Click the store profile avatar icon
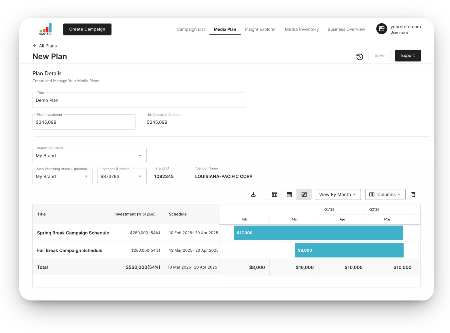The height and width of the screenshot is (333, 450). pyautogui.click(x=382, y=29)
